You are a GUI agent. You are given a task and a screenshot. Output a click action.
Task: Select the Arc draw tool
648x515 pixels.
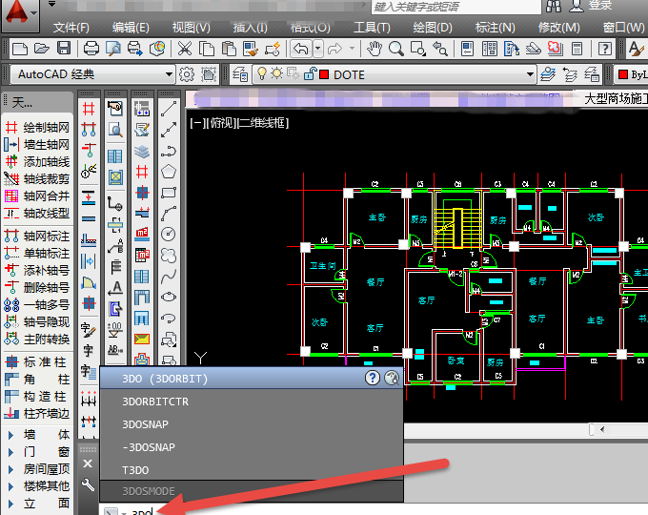169,214
